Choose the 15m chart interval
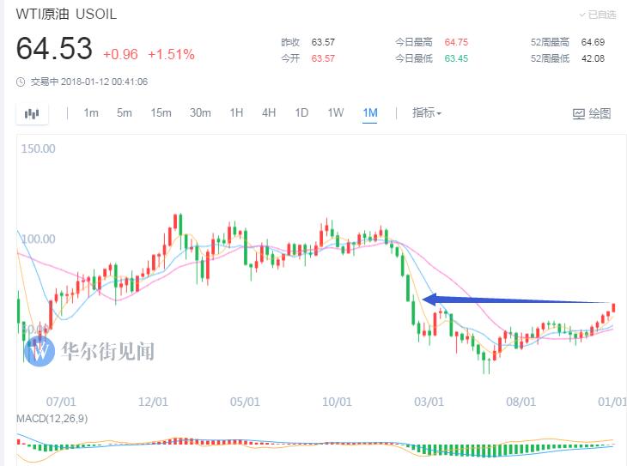Viewport: 627px width, 466px height. point(161,113)
